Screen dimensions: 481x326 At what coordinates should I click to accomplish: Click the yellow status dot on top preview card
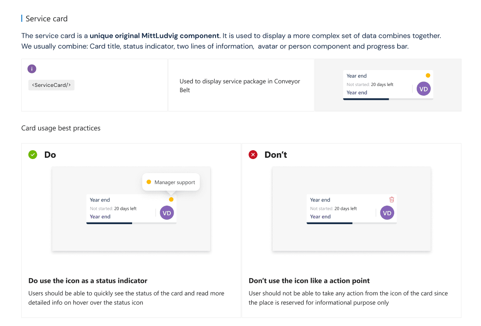point(428,76)
